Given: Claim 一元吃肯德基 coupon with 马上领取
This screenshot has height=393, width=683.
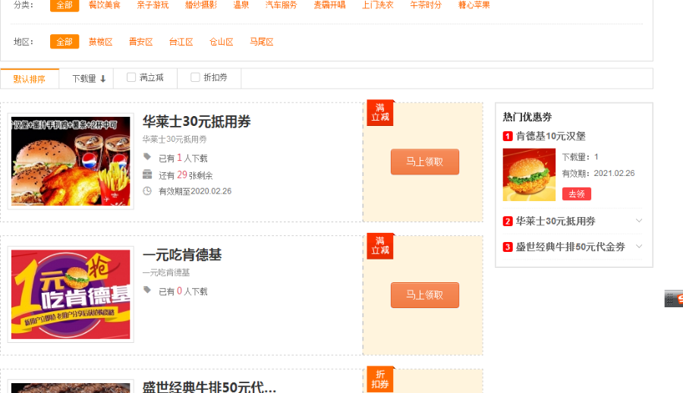Looking at the screenshot, I should (425, 295).
